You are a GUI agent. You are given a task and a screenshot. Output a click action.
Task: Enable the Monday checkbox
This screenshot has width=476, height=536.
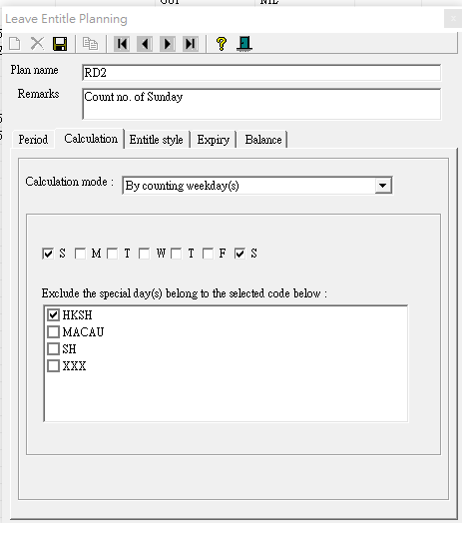coord(80,254)
